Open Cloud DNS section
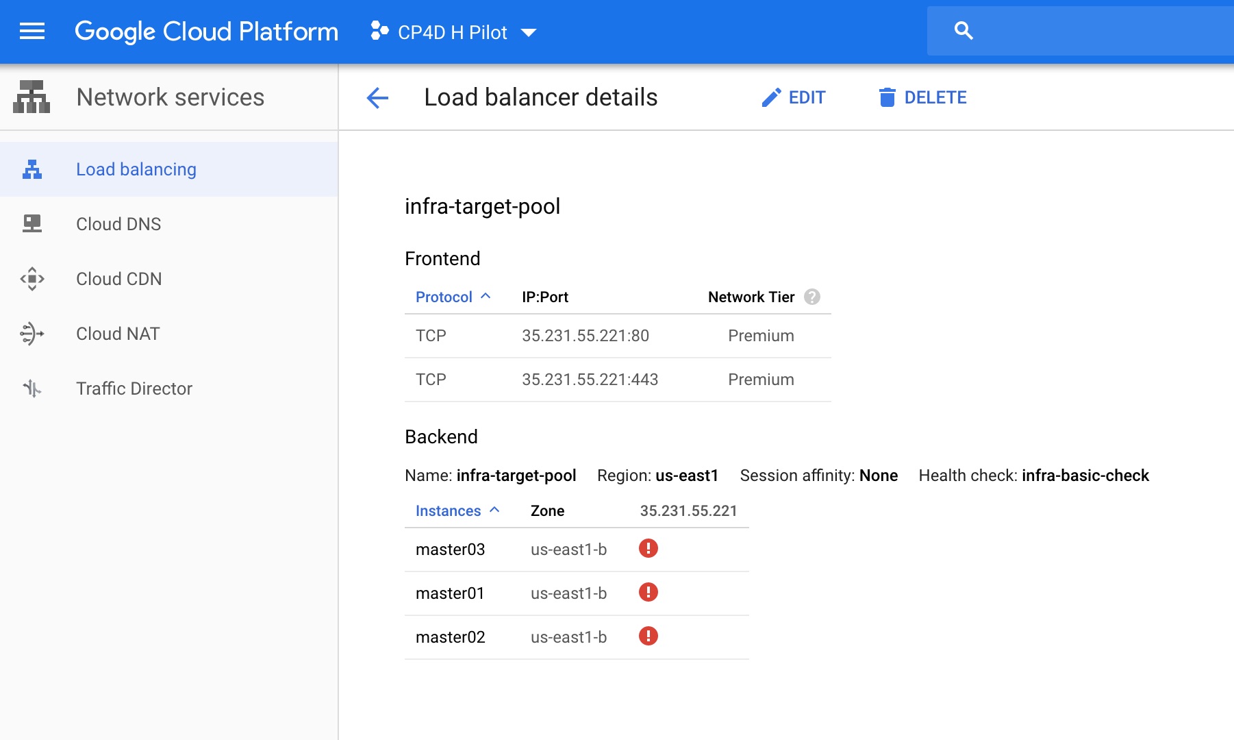Viewport: 1234px width, 740px height. point(168,224)
